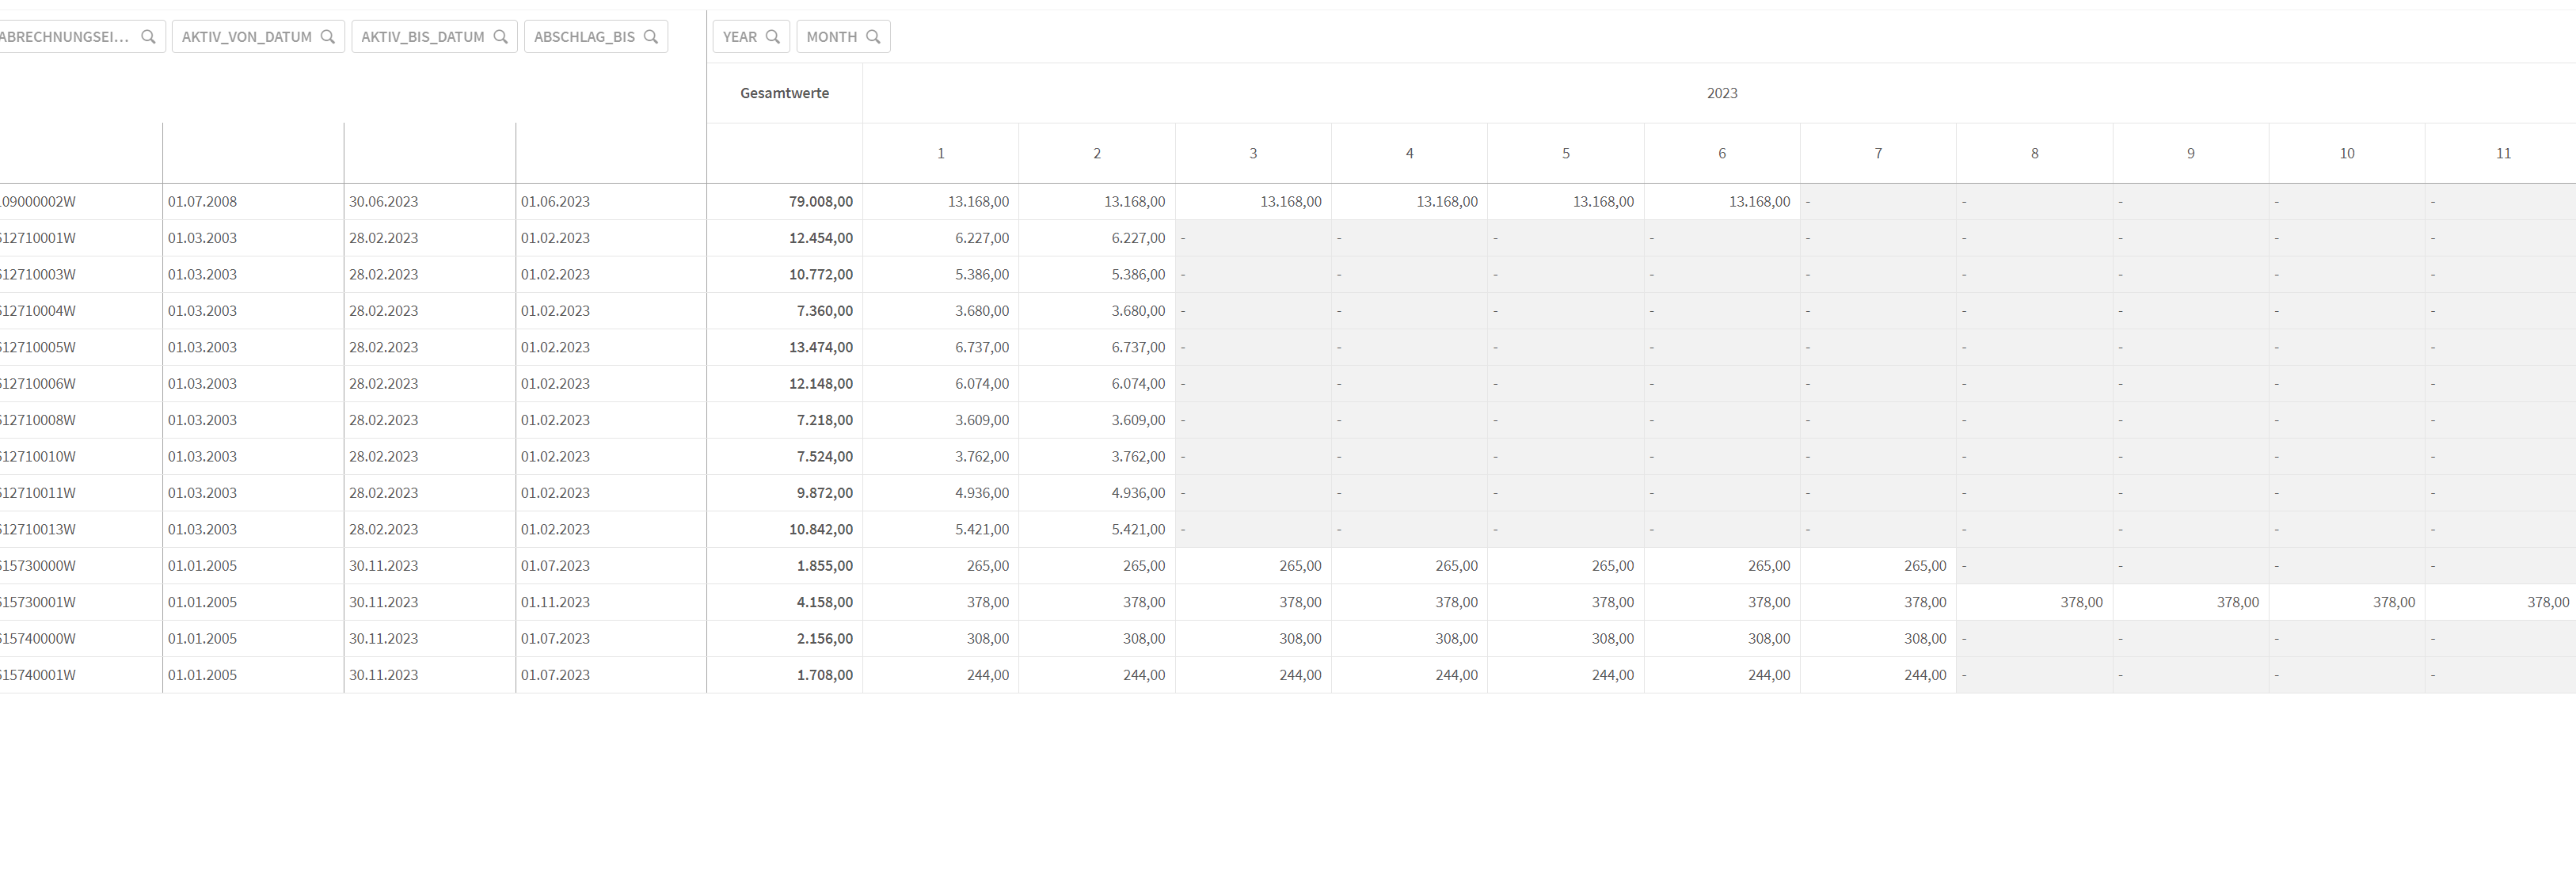Click total 4.158,00 cell

pos(824,602)
